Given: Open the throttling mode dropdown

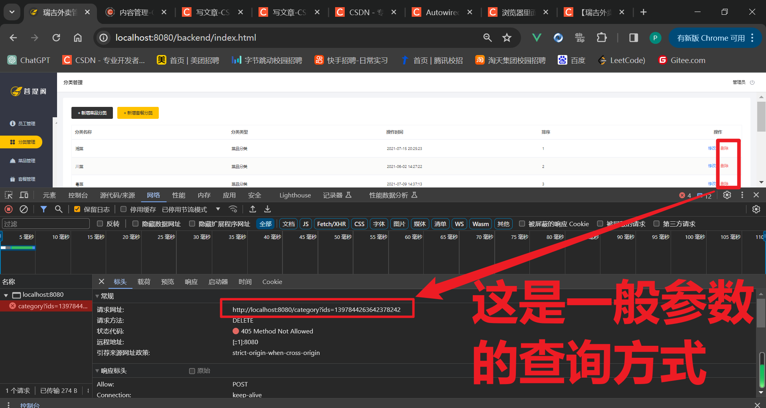Looking at the screenshot, I should click(x=191, y=209).
